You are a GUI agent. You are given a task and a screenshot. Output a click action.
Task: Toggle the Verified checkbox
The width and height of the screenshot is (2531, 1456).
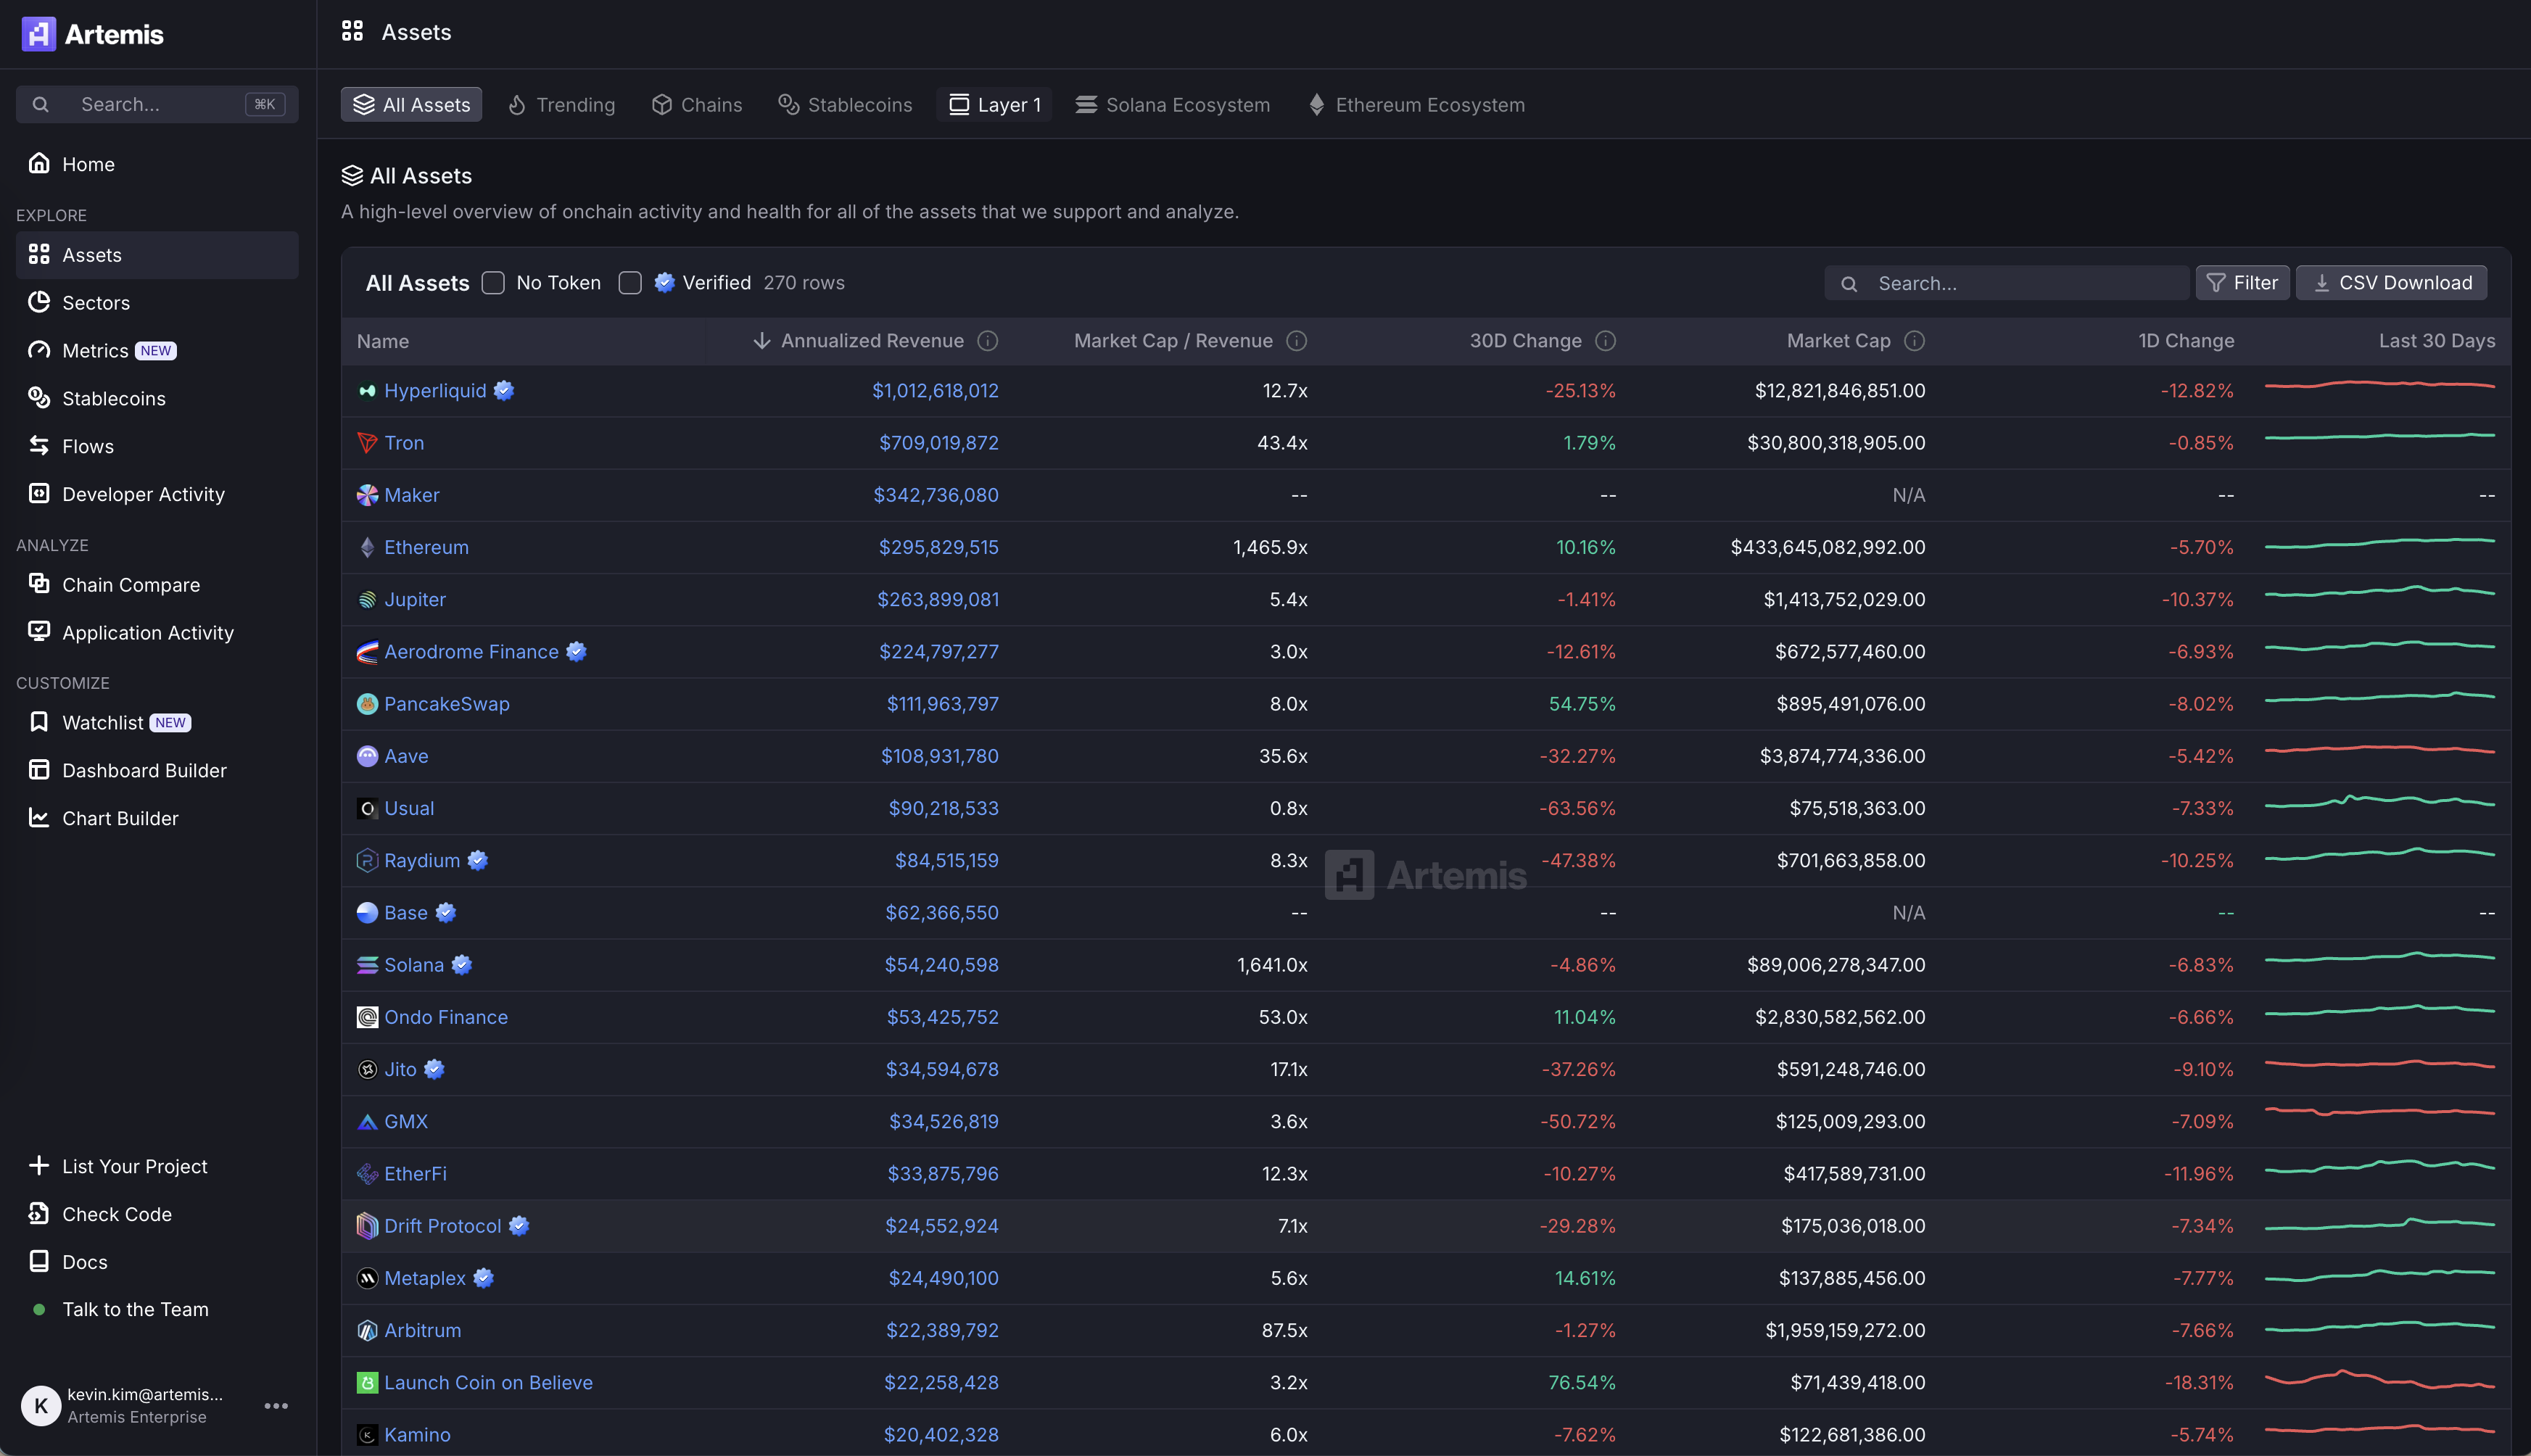tap(630, 283)
